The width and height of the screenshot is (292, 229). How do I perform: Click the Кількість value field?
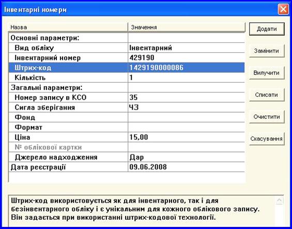point(186,78)
